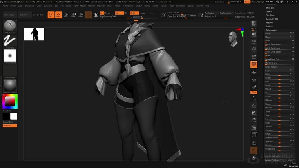This screenshot has height=168, width=299.
Task: Click the main color picker square
Action: pos(10,102)
